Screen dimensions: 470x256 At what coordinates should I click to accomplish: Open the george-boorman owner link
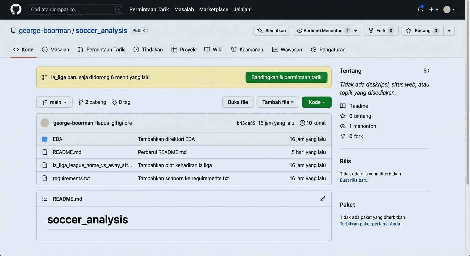45,30
